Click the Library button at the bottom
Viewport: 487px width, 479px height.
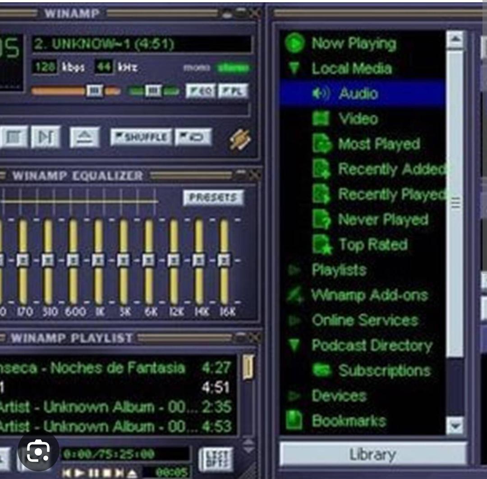click(x=373, y=454)
